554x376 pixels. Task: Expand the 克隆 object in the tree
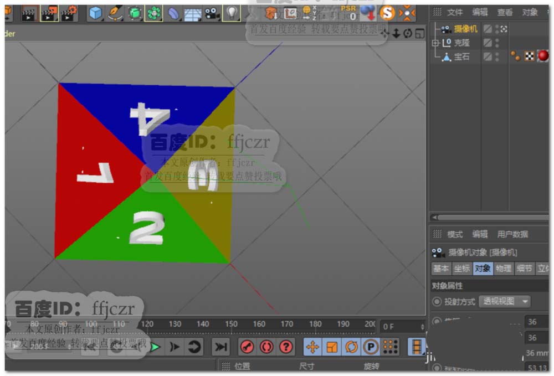tap(435, 43)
